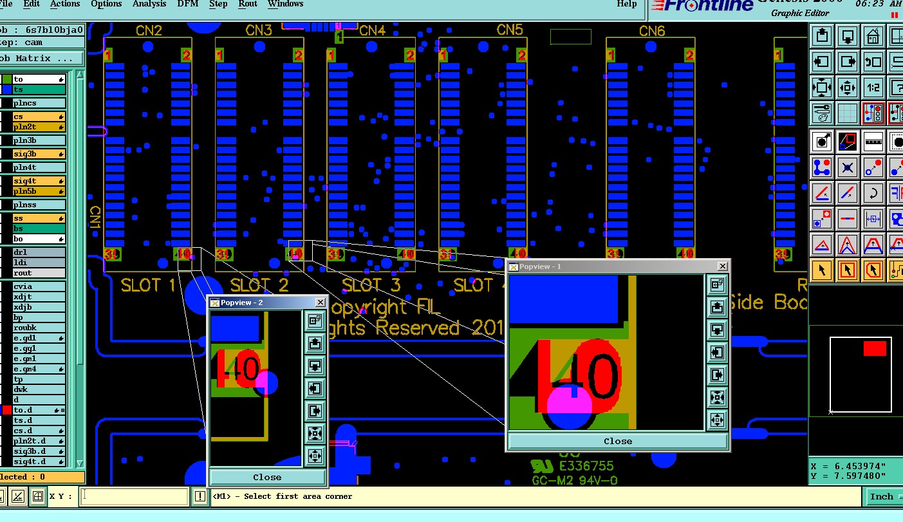This screenshot has height=522, width=903.
Task: Click the previous zoom icon
Action: click(873, 62)
